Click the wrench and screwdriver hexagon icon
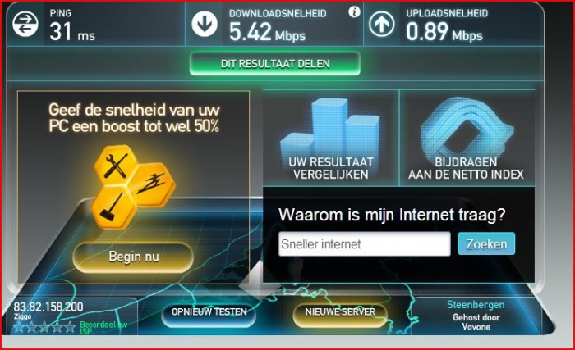Screen dimensions: 575x350 [x=116, y=166]
